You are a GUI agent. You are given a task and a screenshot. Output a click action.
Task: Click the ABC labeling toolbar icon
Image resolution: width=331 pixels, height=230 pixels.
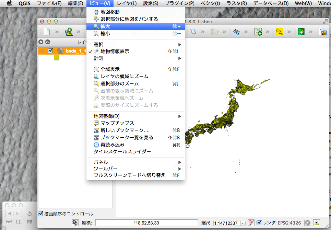tap(237, 32)
